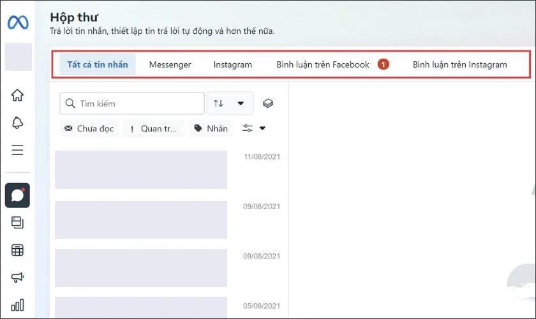Screen dimensions: 536x319
Task: Open the filter sliders dropdown
Action: coord(254,128)
